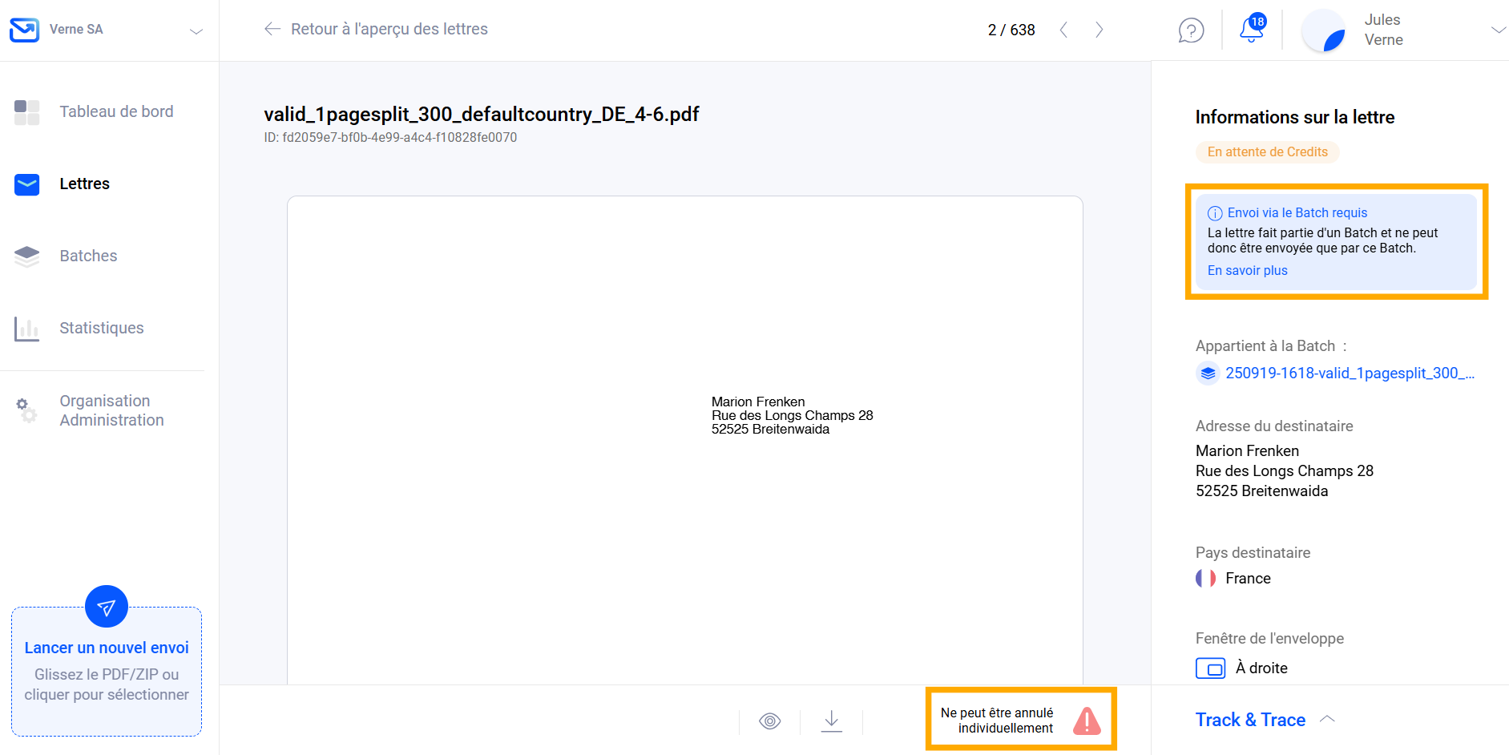The width and height of the screenshot is (1509, 755).
Task: Click the batch layers icon beside batch link
Action: tap(1208, 373)
